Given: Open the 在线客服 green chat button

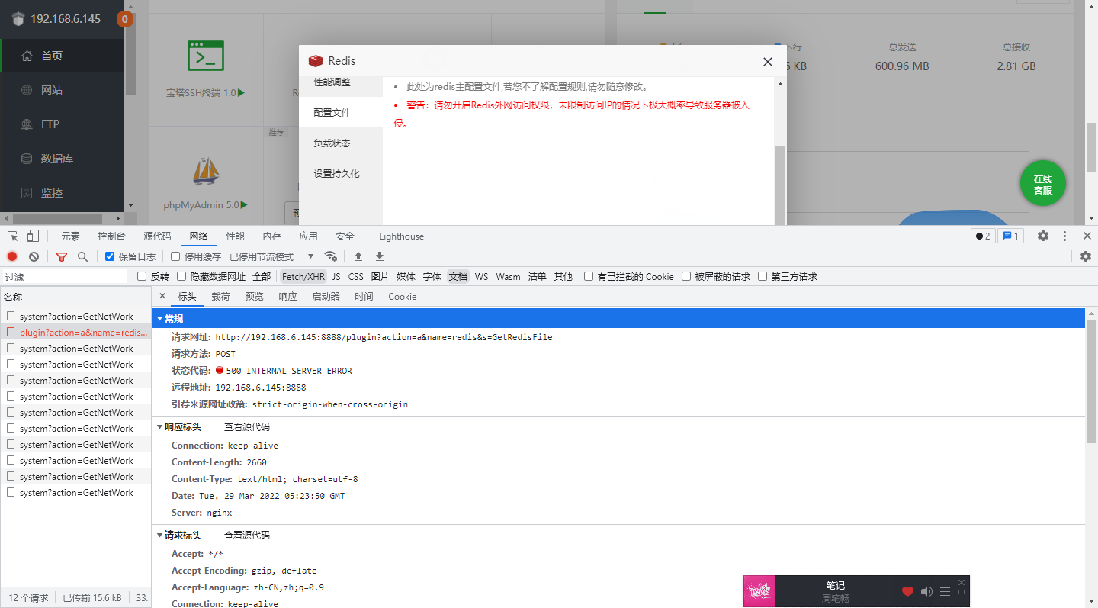Looking at the screenshot, I should [1043, 185].
